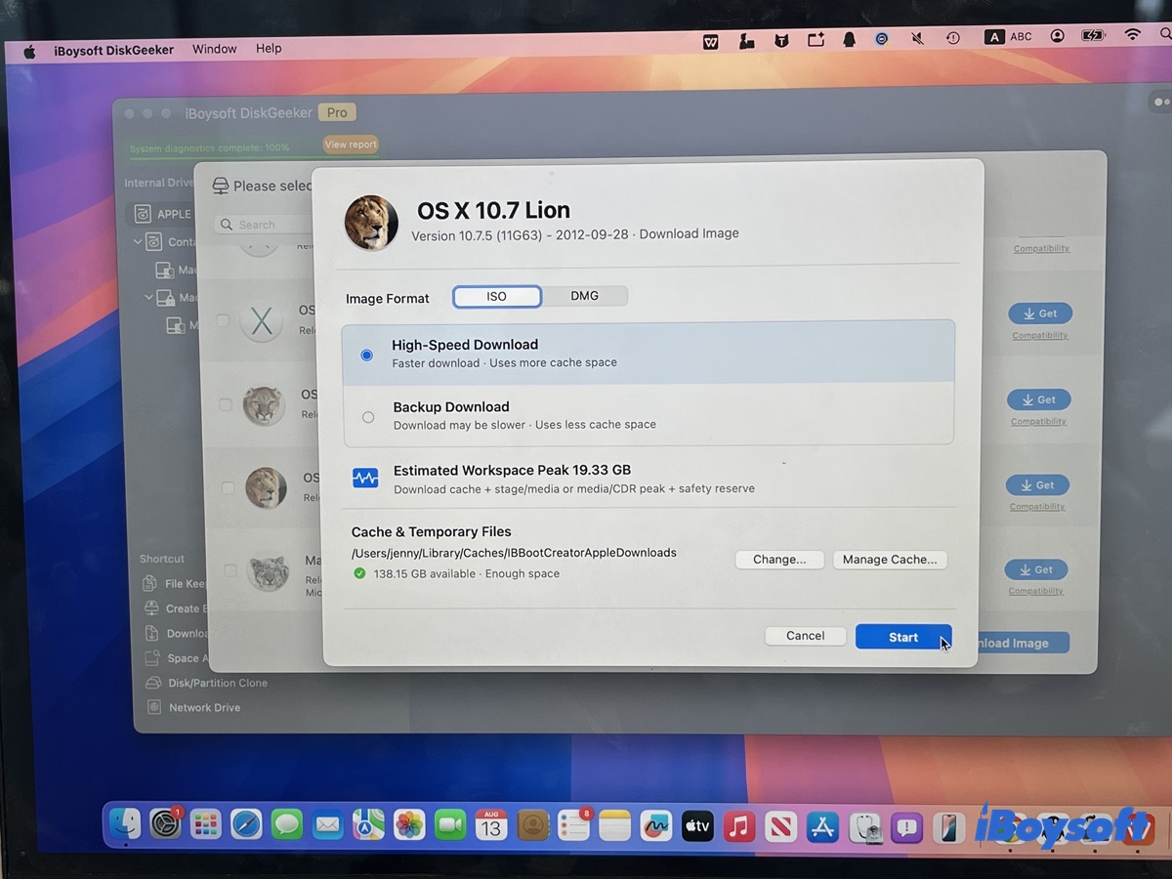Collapse the second Macintosh volume chevron
Screen dimensions: 1172x879
[x=148, y=297]
